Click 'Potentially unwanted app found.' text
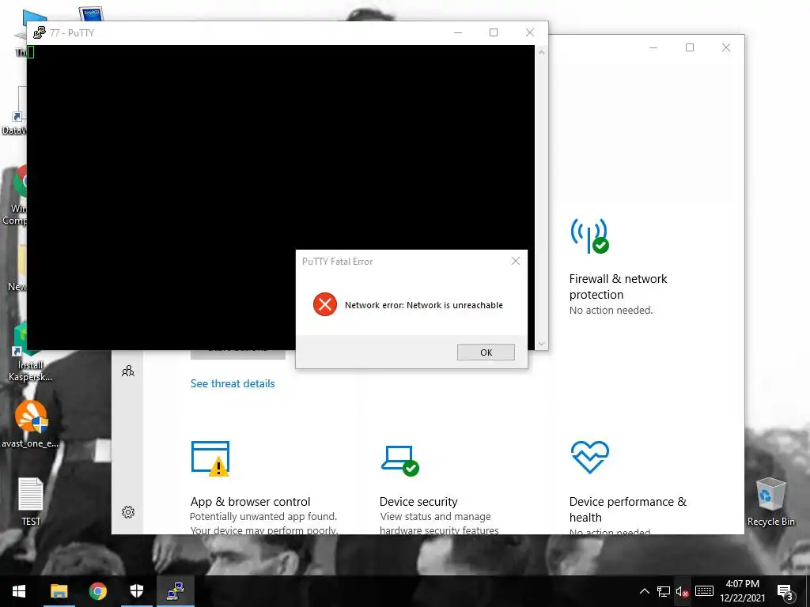The height and width of the screenshot is (607, 810). (263, 516)
